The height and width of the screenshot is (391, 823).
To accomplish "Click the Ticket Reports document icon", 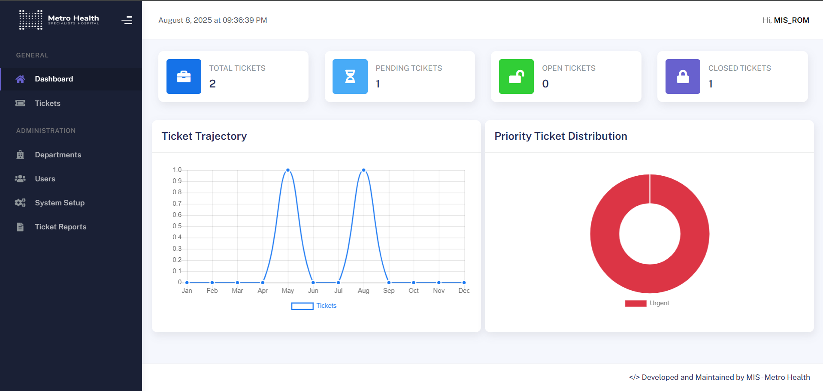I will 20,227.
